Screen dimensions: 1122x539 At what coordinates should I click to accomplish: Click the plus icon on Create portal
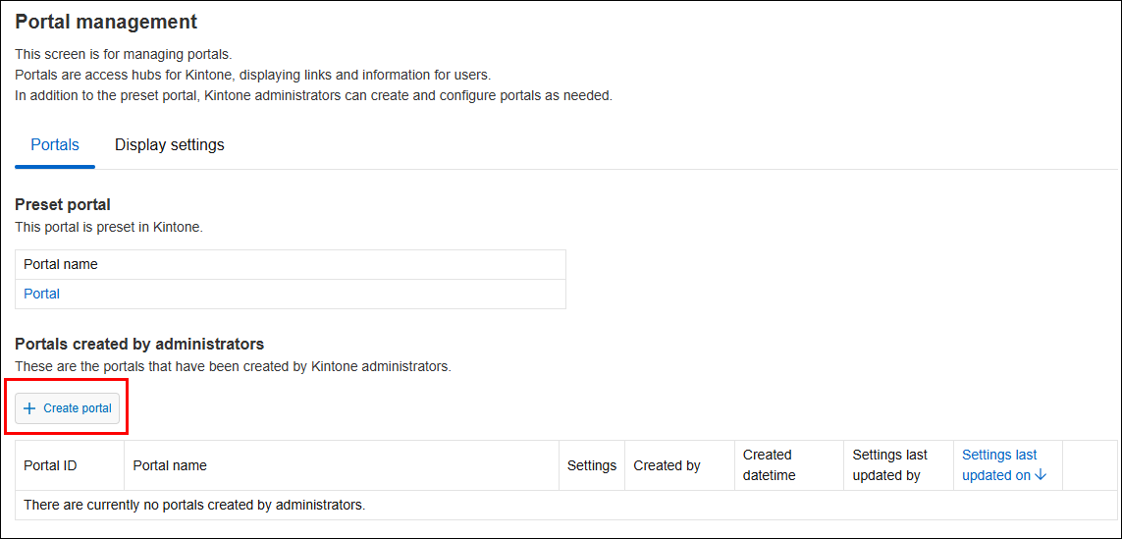coord(29,408)
